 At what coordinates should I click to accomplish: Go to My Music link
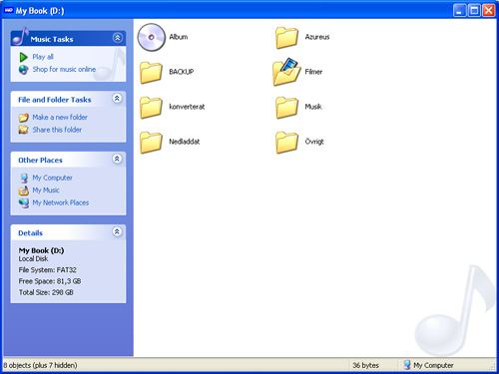click(46, 190)
